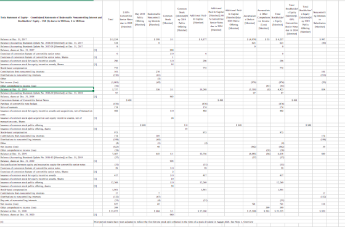Select 'Issuance of common stock upon acquisition and equity incentive awards' label
Screen dimensions: 345x227
pos(41,120)
